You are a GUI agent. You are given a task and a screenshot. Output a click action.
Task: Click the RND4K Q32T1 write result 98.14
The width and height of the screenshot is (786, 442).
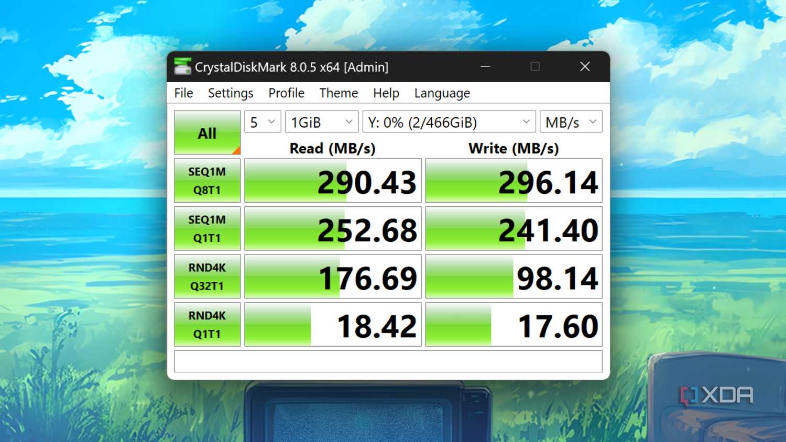tap(514, 277)
